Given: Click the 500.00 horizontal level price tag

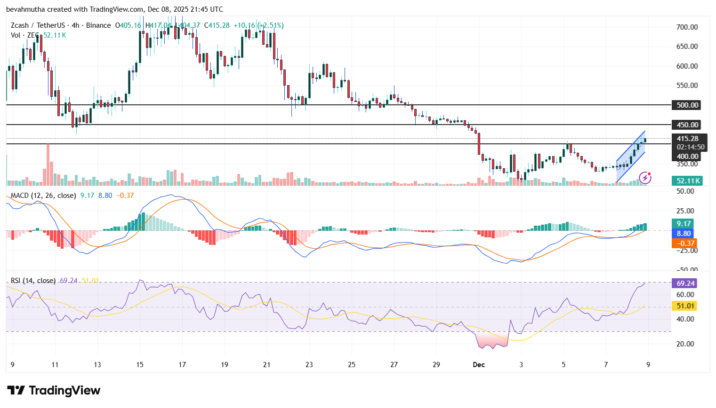Looking at the screenshot, I should tap(687, 105).
